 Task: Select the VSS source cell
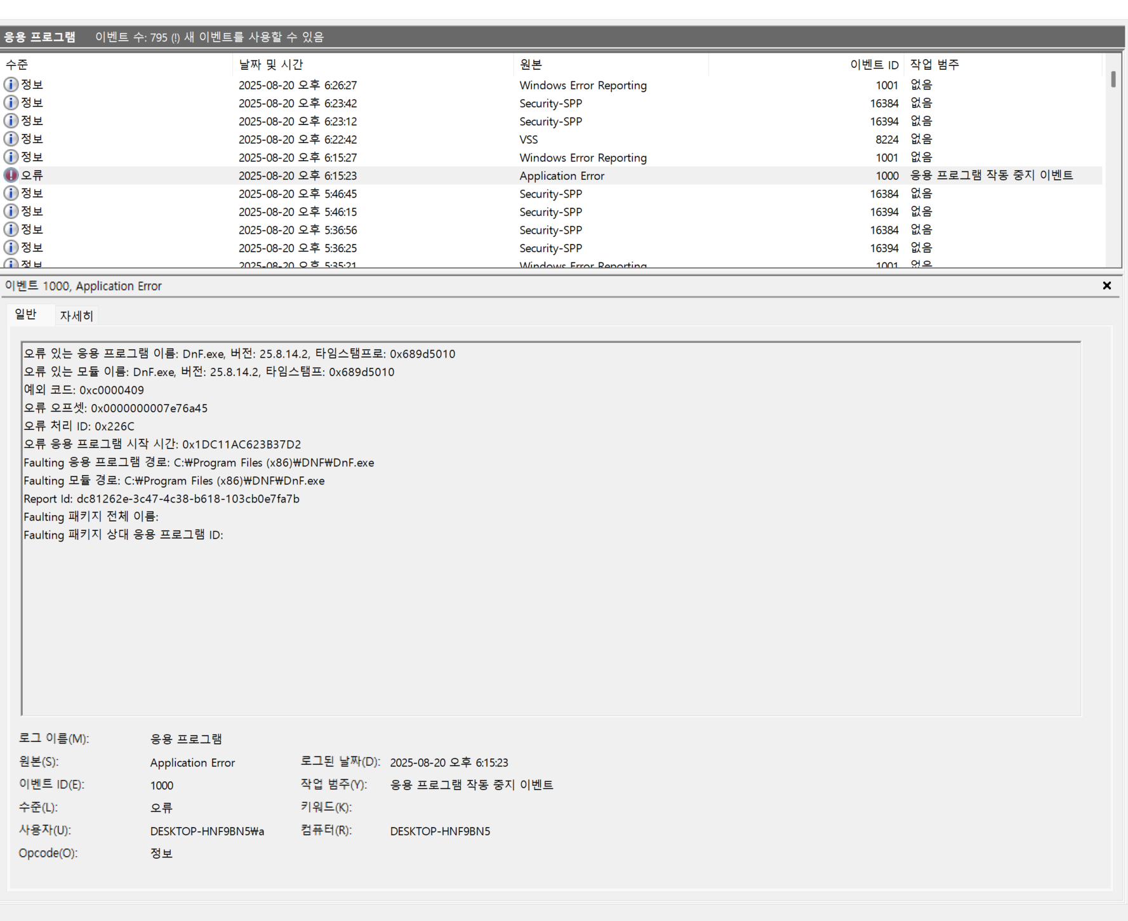[x=528, y=139]
